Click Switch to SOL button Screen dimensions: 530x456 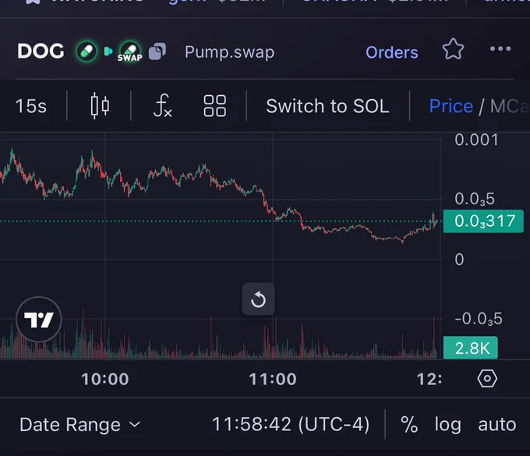click(327, 106)
